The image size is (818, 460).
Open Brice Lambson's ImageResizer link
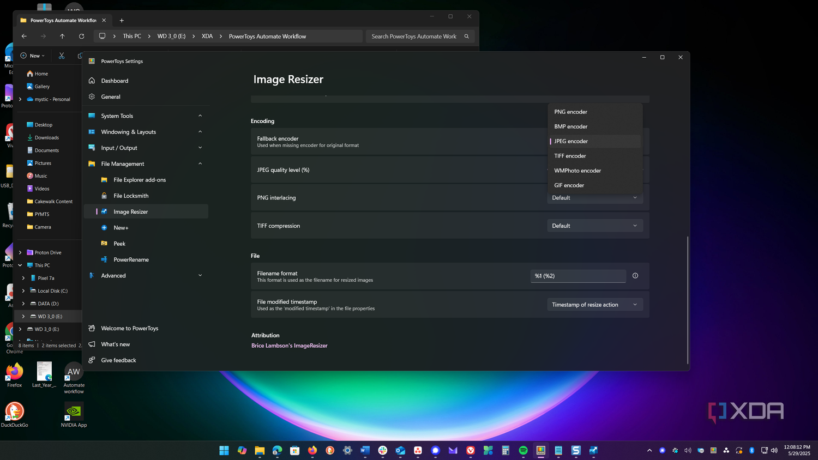290,346
